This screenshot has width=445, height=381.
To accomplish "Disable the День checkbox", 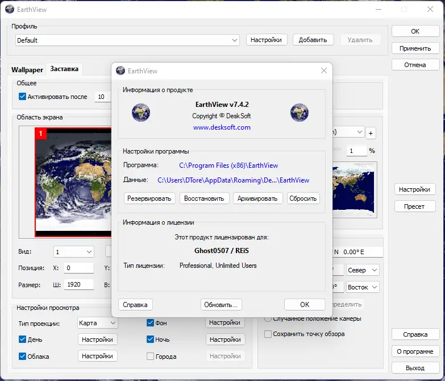I will pyautogui.click(x=22, y=339).
